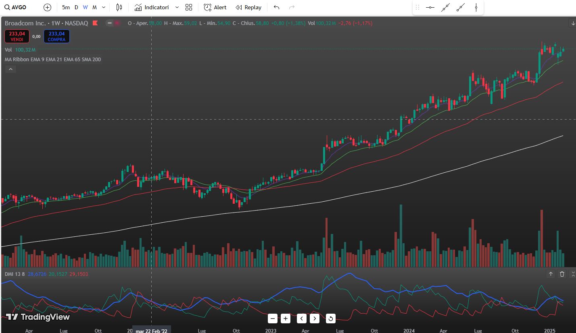Add a symbol to compare with plus icon
This screenshot has height=333, width=576.
(x=47, y=7)
